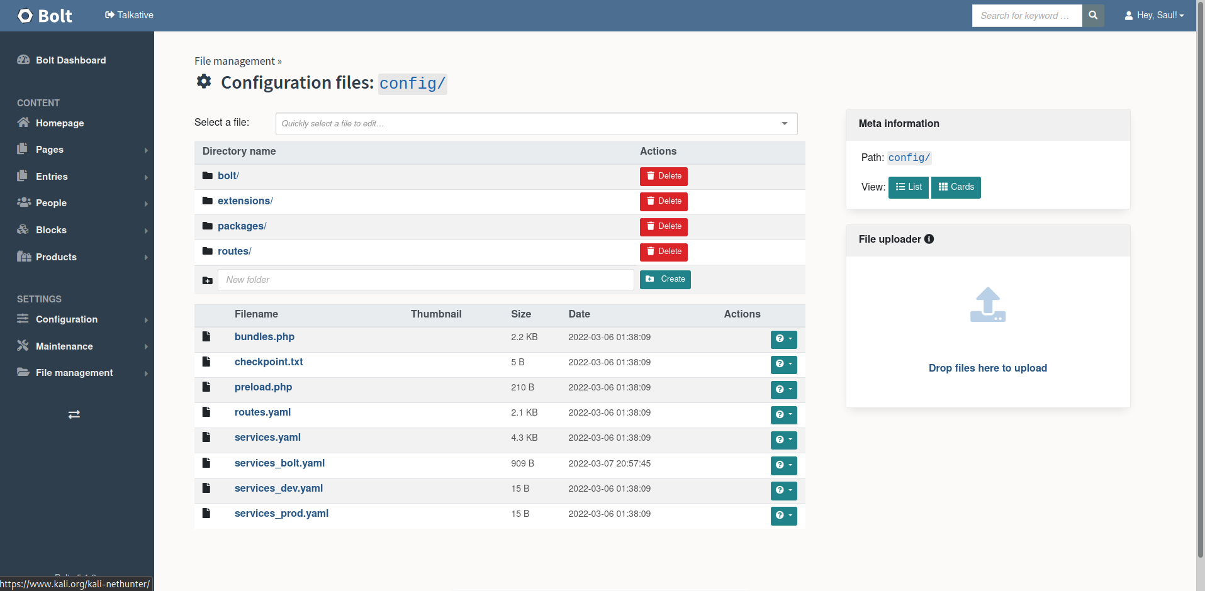Screen dimensions: 1205x591
Task: Click the file icon beside bundles.php
Action: pos(206,337)
